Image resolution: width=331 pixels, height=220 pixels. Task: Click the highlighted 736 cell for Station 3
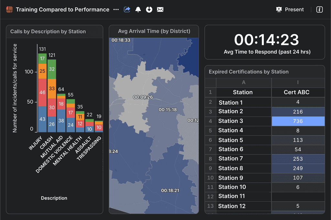click(x=298, y=121)
